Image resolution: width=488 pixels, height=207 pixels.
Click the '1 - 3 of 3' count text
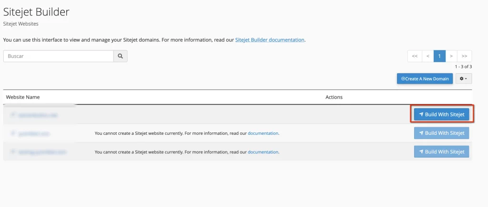click(463, 66)
